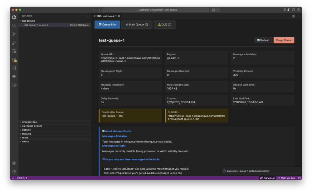Click the DLQ URL value text
Image resolution: width=312 pixels, height=193 pixels.
196,117
